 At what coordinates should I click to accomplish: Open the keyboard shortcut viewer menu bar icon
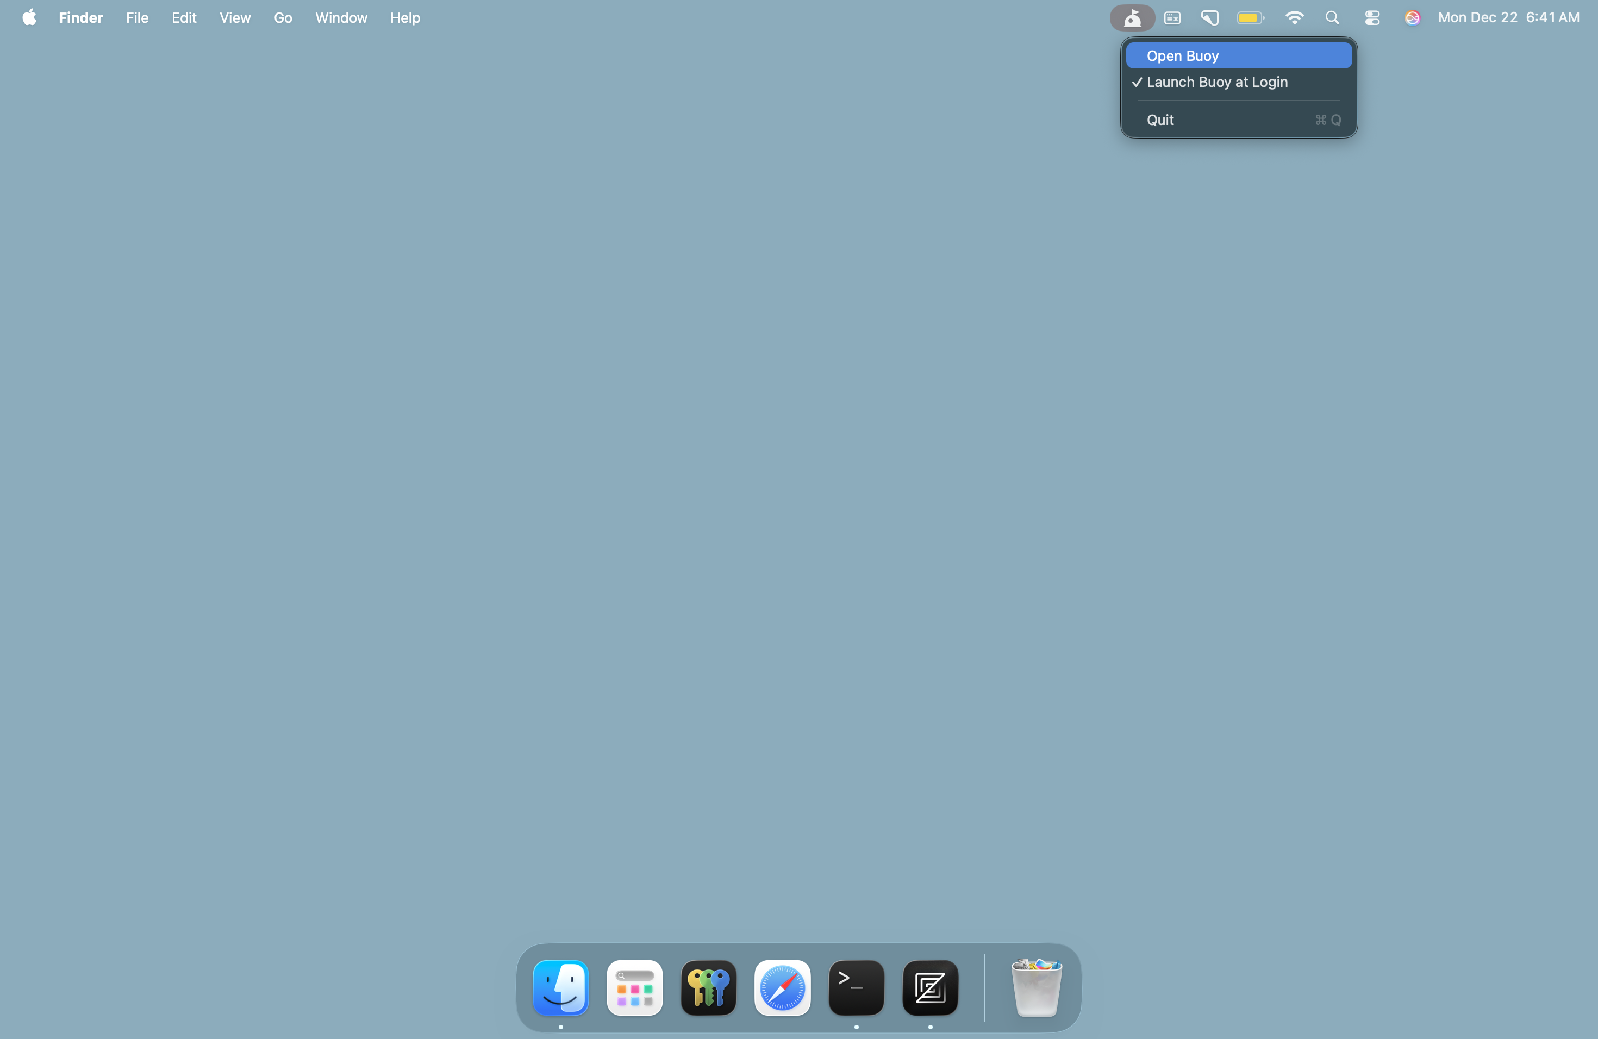point(1172,18)
